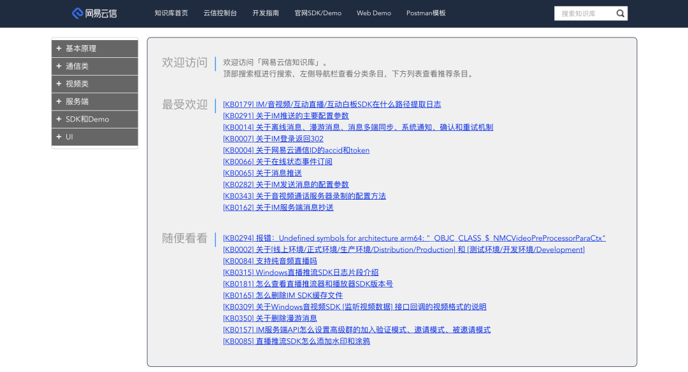The height and width of the screenshot is (372, 688).
Task: Click the 顶部搜索框进行搜索 intro text line
Action: click(x=349, y=74)
